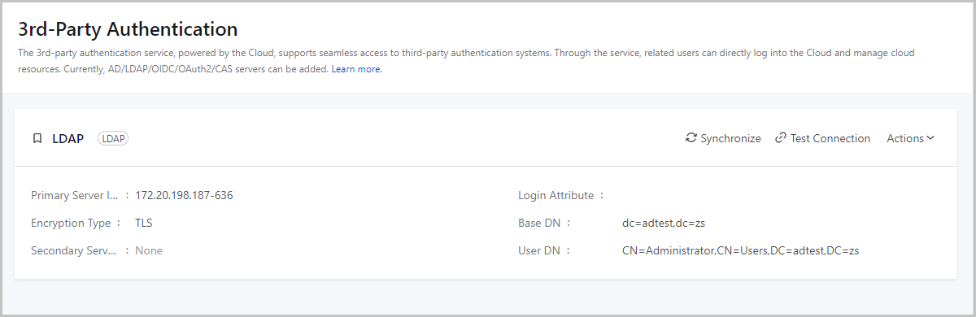Click the bookmark icon beside LDAP
Image resolution: width=976 pixels, height=317 pixels.
click(37, 138)
